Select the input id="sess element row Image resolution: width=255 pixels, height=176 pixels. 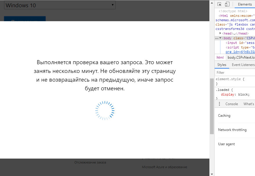click(x=240, y=43)
